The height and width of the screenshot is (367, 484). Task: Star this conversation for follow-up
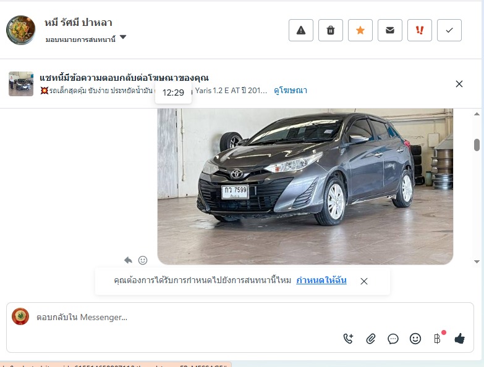tap(360, 30)
